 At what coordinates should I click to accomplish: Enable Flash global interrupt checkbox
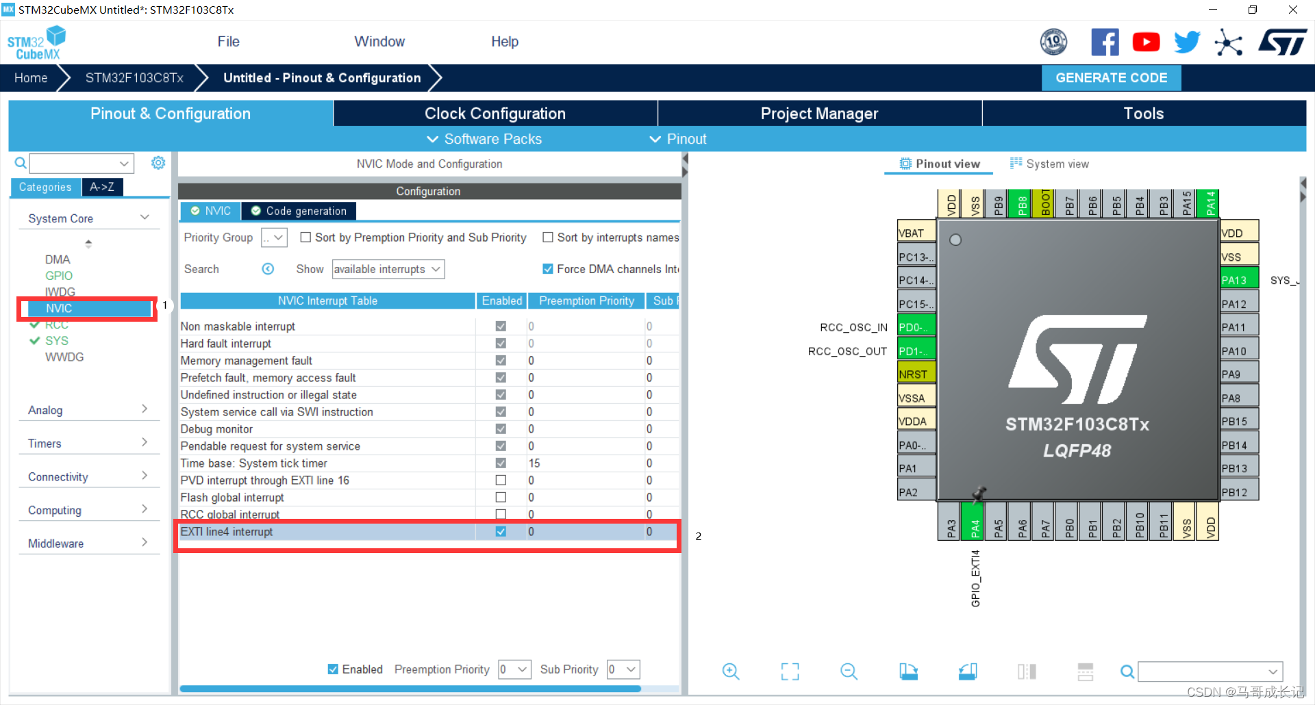[x=501, y=498]
